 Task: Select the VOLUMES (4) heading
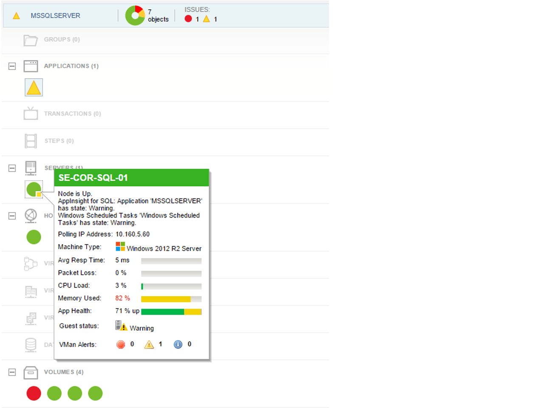(x=64, y=372)
